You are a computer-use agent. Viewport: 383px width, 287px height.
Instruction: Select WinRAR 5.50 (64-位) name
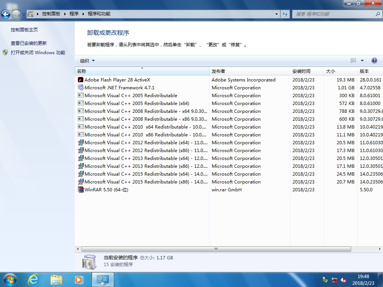click(x=106, y=189)
